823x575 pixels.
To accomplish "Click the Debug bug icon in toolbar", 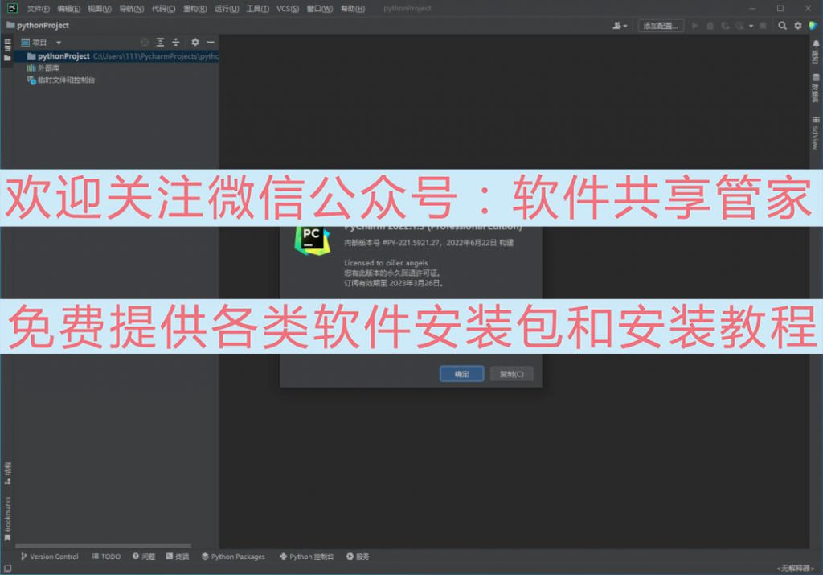I will pos(710,25).
